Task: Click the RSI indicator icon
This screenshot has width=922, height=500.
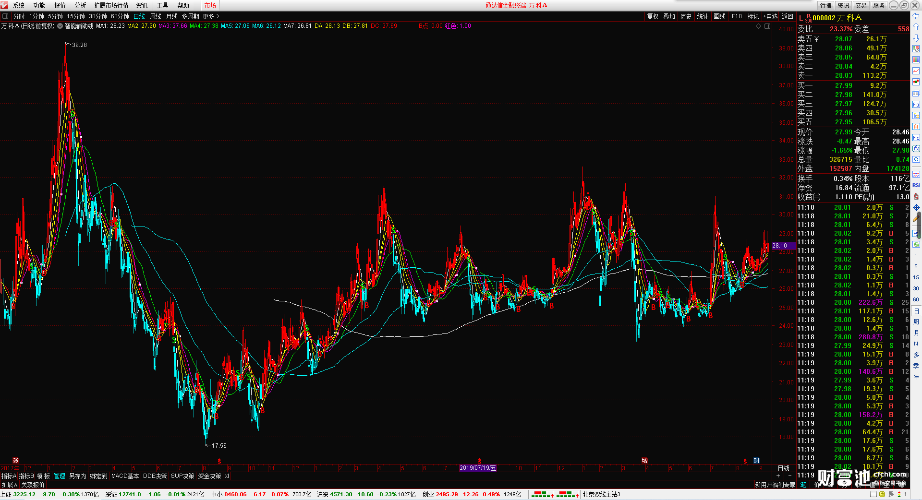Action: pyautogui.click(x=916, y=185)
